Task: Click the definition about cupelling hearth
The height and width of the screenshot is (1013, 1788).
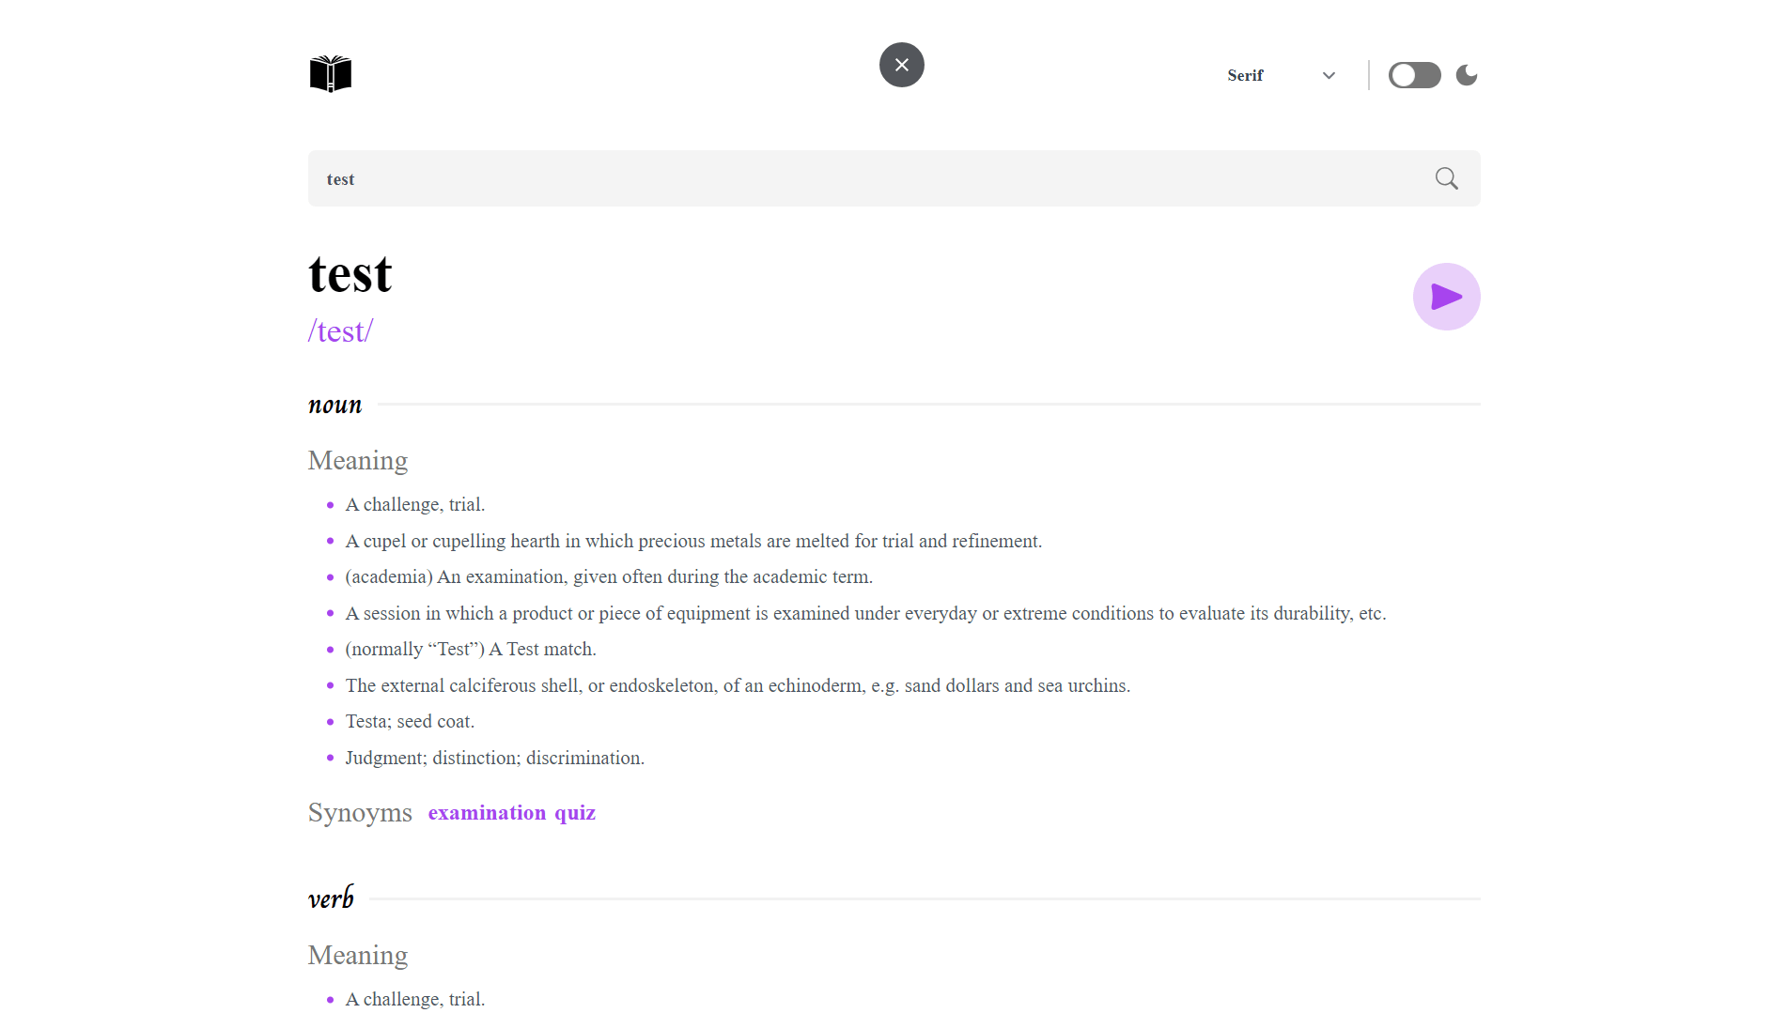Action: [x=693, y=542]
